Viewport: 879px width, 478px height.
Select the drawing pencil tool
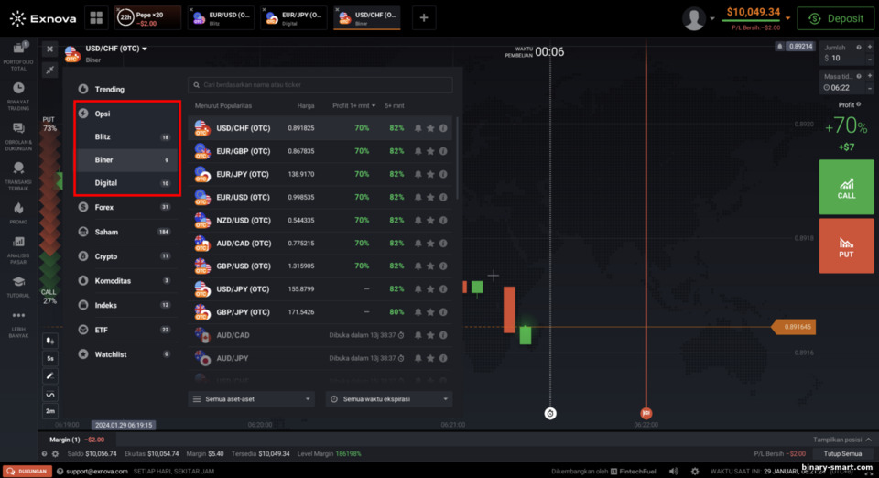click(49, 375)
